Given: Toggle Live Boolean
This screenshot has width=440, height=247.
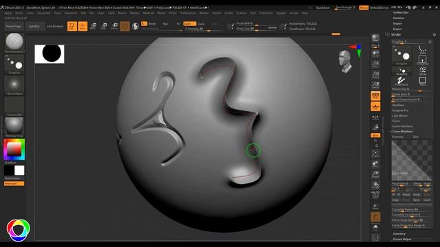Looking at the screenshot, I should pyautogui.click(x=55, y=26).
